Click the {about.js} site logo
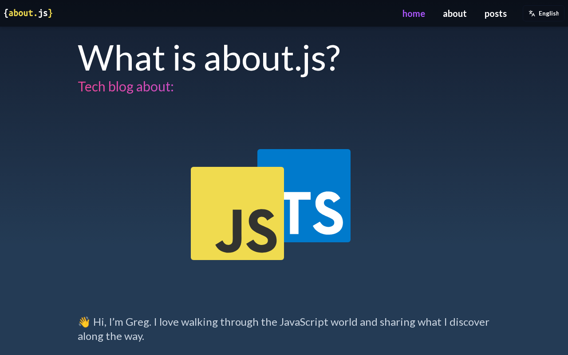 (x=28, y=13)
